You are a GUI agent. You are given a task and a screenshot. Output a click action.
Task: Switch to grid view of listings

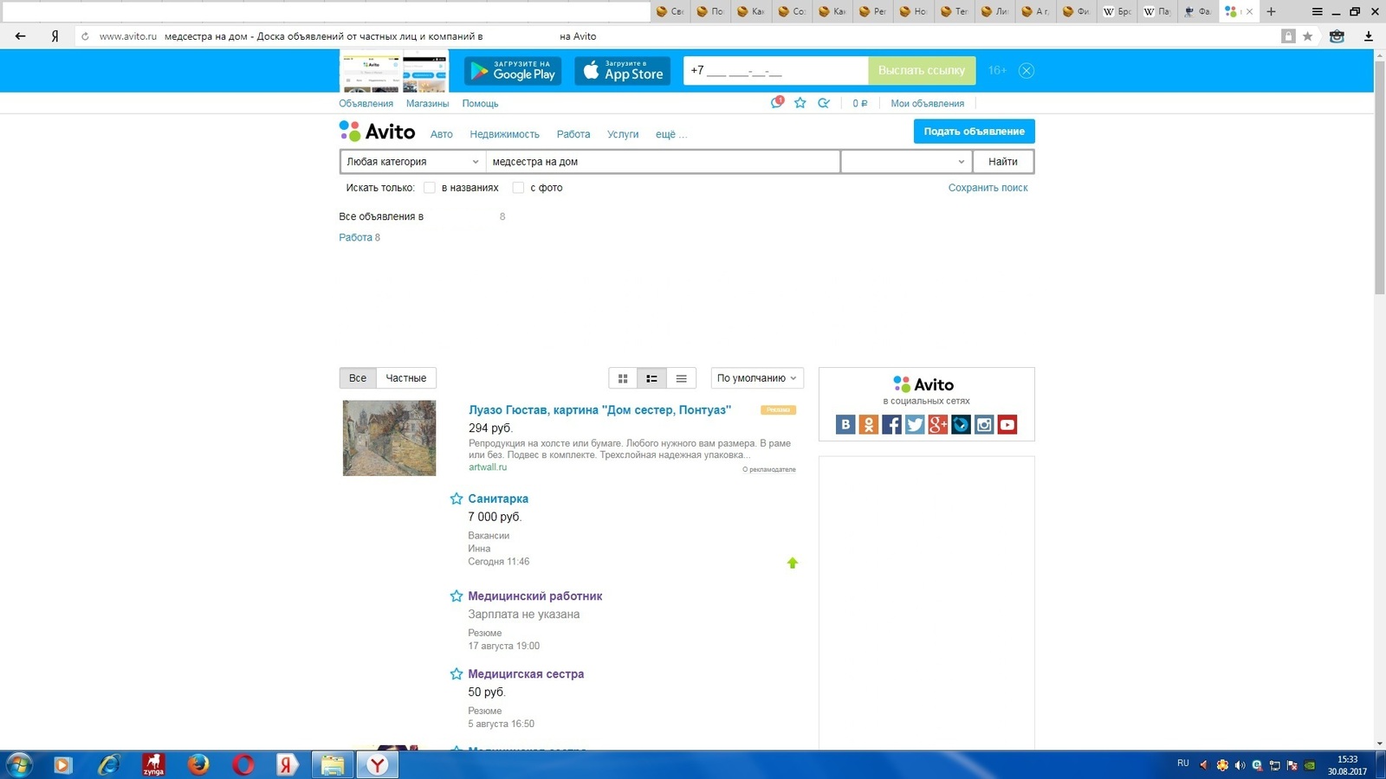[623, 378]
